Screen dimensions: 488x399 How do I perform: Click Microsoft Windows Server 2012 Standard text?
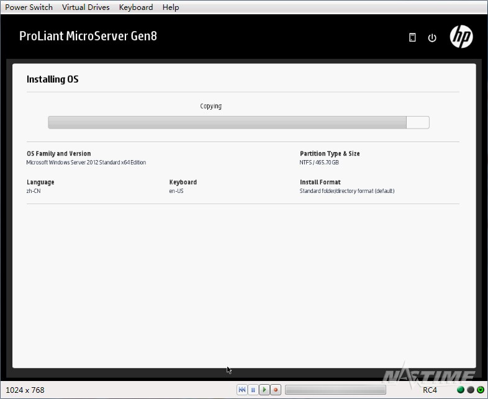[x=86, y=163]
